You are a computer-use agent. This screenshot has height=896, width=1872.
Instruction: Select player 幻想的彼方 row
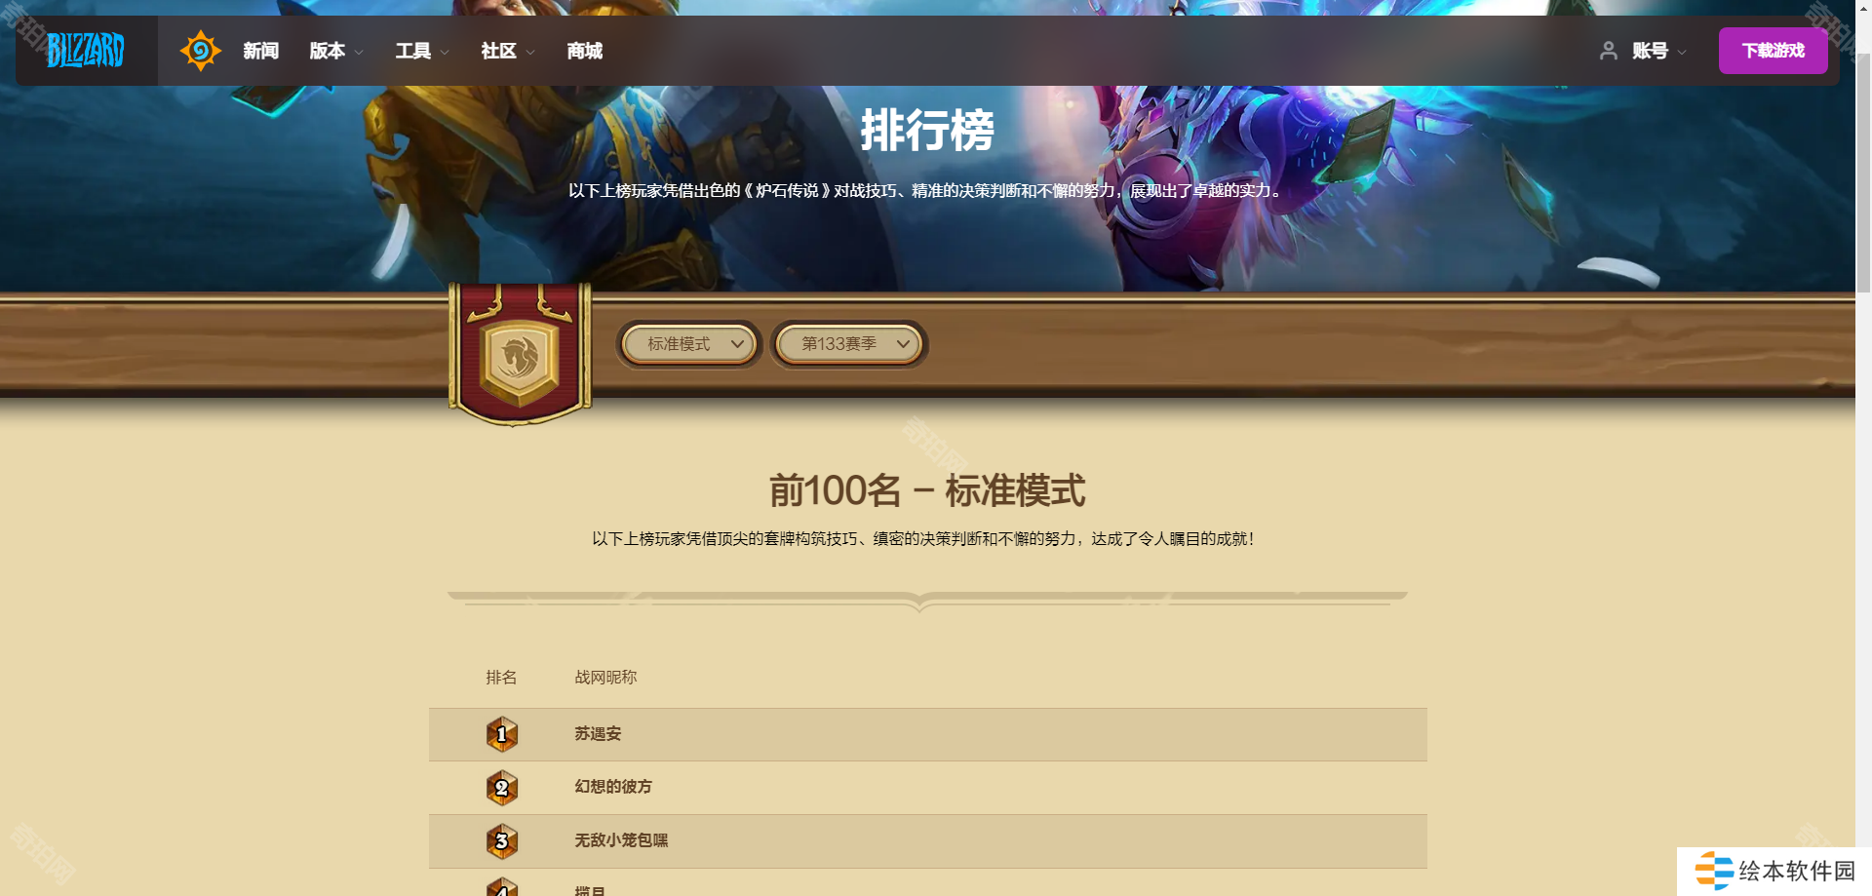[x=928, y=788]
